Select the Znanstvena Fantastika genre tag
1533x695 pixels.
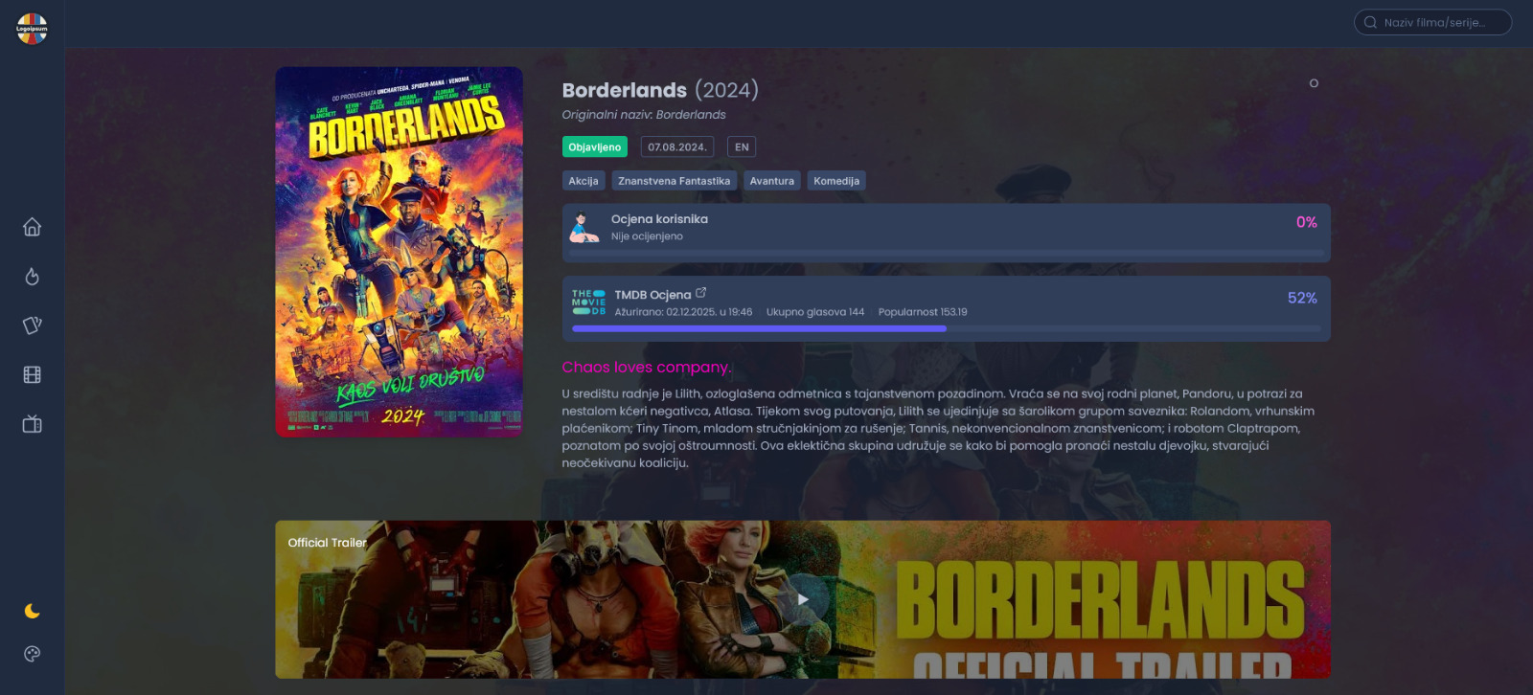[x=675, y=181]
